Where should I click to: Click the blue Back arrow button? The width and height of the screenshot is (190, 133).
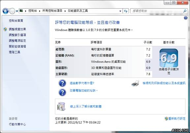pos(6,11)
